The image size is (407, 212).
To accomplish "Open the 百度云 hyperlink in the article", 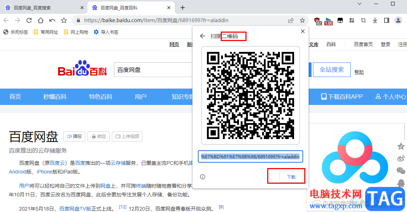I will [57, 163].
